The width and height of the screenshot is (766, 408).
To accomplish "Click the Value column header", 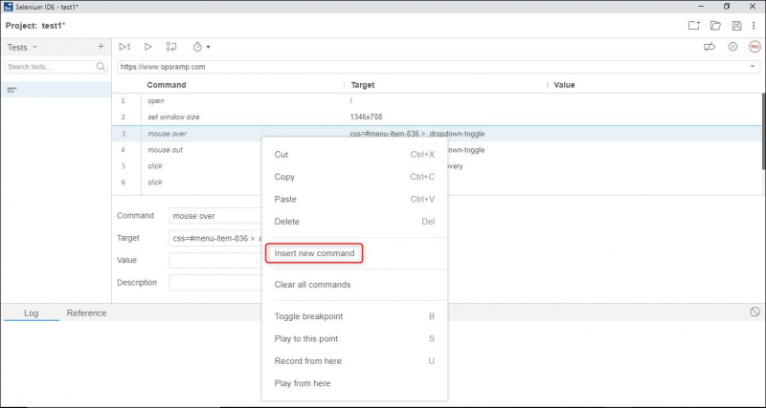I will (564, 85).
